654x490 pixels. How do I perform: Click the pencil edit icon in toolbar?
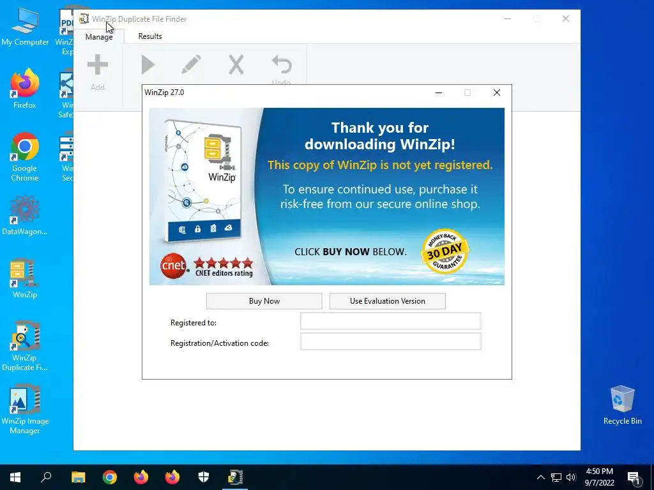tap(191, 65)
